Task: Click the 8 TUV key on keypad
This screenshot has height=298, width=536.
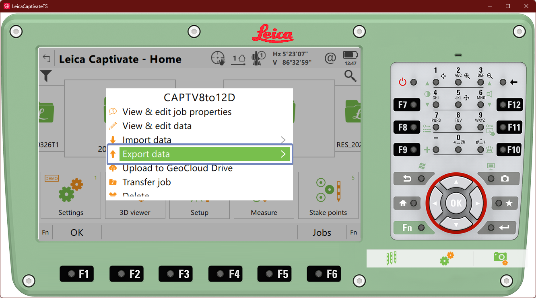Action: (458, 127)
